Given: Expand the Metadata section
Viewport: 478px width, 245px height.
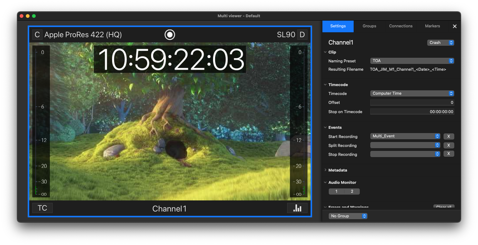Looking at the screenshot, I should (325, 170).
